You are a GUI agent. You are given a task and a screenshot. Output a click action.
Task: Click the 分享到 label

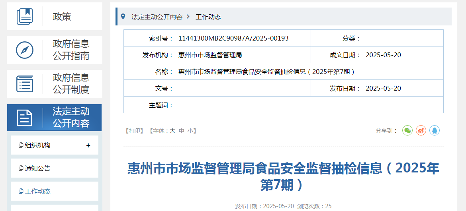[387, 131]
